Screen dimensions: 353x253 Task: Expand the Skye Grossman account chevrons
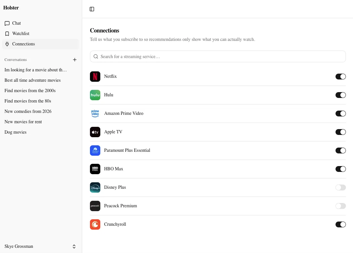pyautogui.click(x=74, y=247)
